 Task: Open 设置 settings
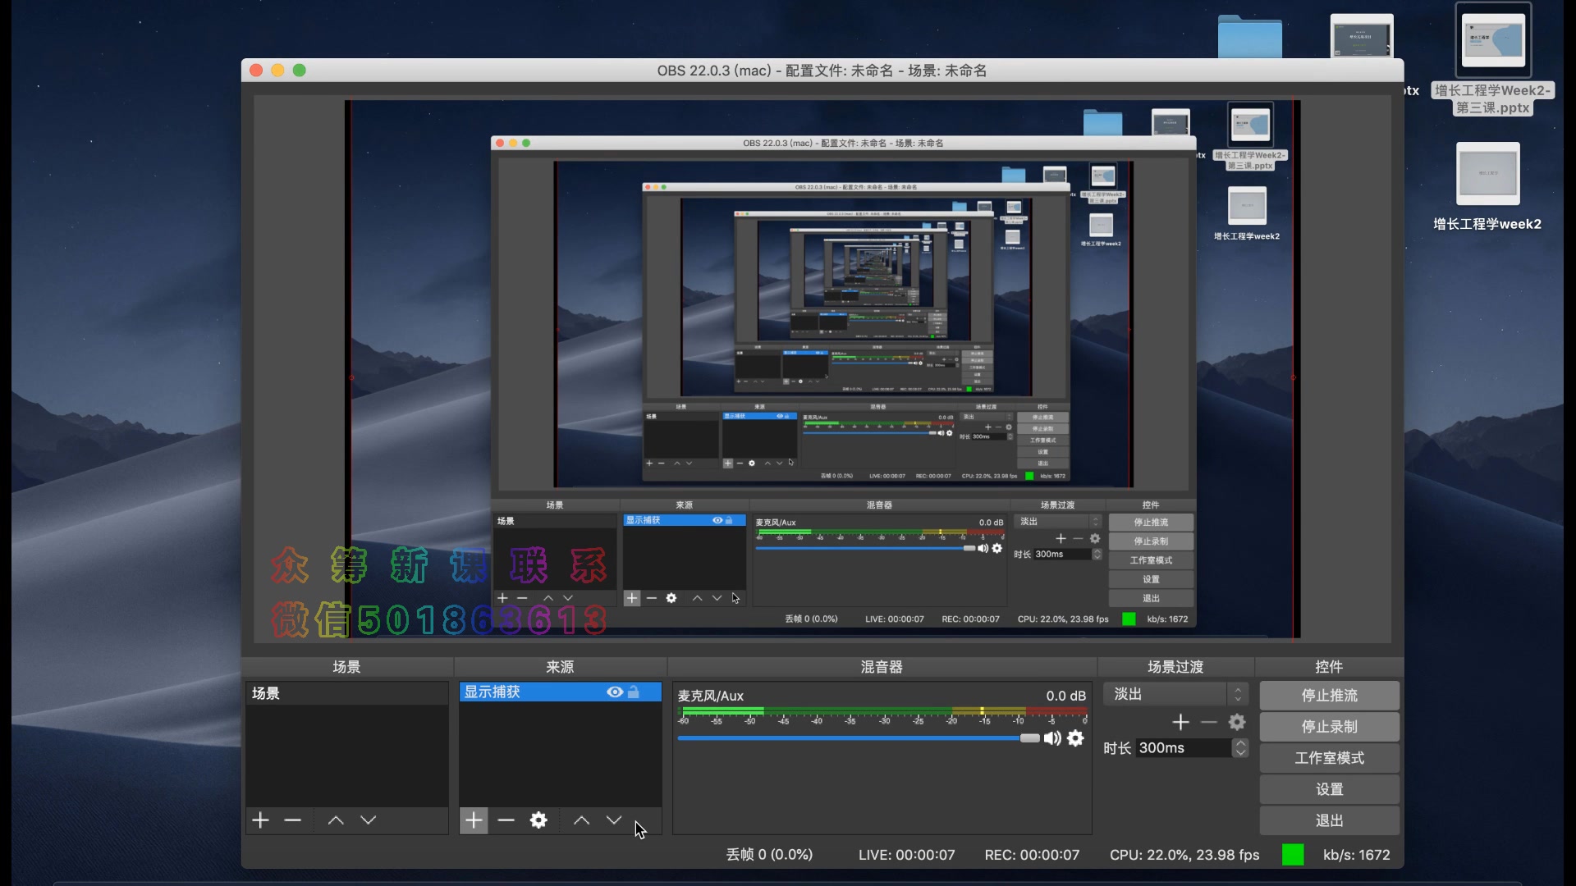click(1330, 789)
